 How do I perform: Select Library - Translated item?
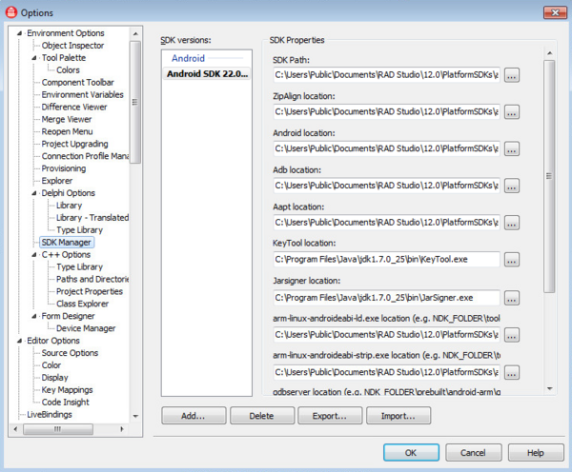pos(92,218)
